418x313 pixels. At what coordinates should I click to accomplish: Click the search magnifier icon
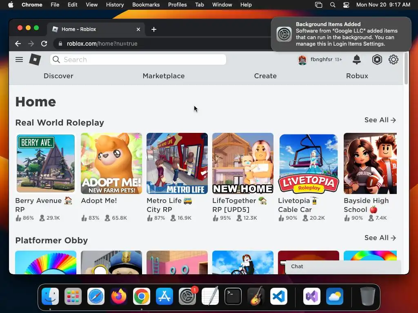[x=56, y=60]
